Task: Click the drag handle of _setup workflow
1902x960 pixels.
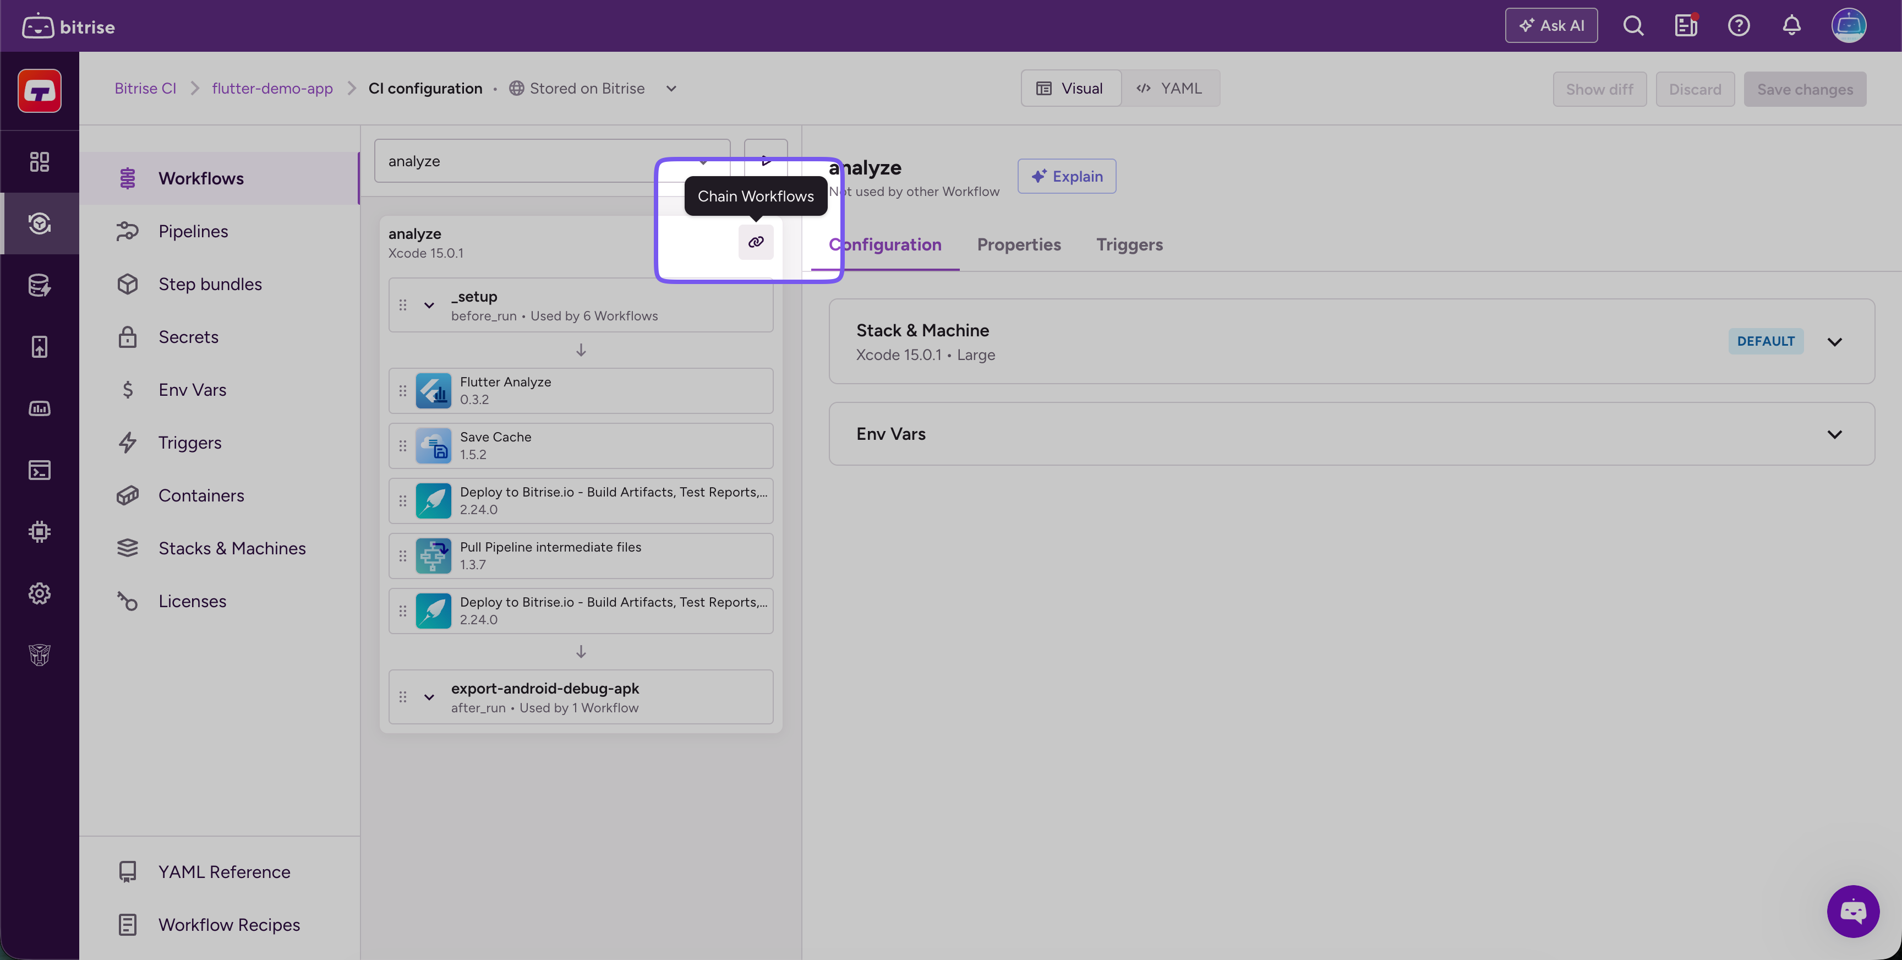Action: (402, 305)
